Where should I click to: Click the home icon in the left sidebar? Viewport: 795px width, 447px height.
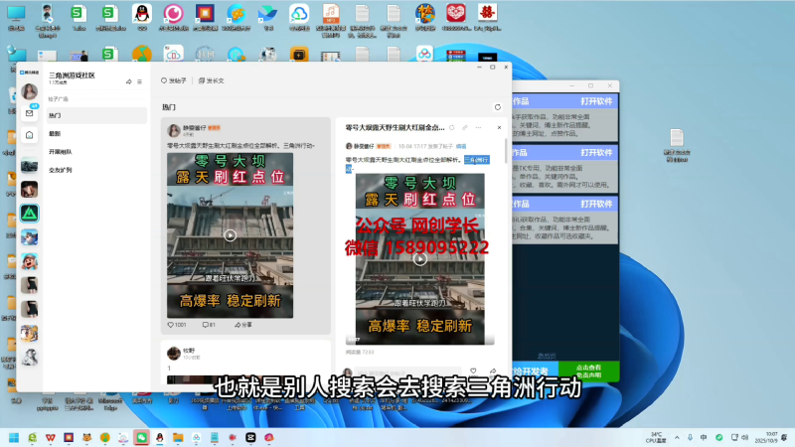[30, 135]
